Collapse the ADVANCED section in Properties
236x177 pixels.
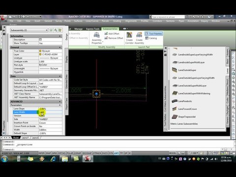click(x=60, y=102)
